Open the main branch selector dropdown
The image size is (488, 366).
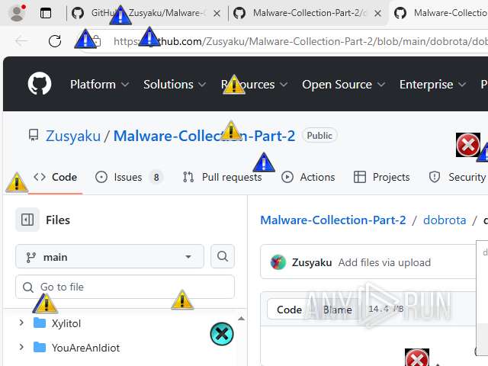[110, 256]
